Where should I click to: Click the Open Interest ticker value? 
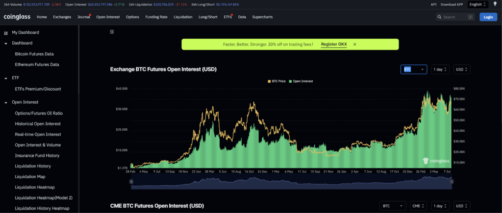click(x=100, y=4)
